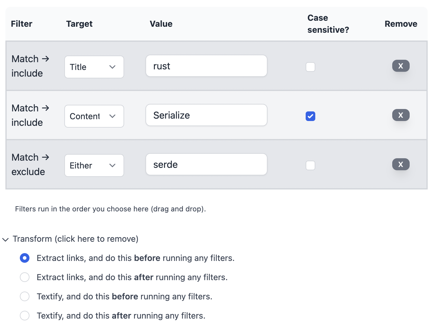Collapse the Transform section chevron
The image size is (437, 336).
(5, 240)
